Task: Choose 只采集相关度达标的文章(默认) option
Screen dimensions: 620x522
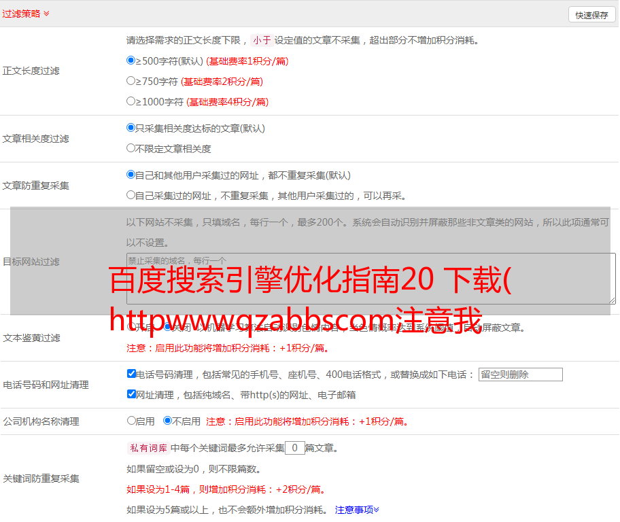Action: coord(131,128)
